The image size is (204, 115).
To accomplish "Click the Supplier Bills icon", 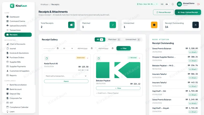I will (8, 62).
